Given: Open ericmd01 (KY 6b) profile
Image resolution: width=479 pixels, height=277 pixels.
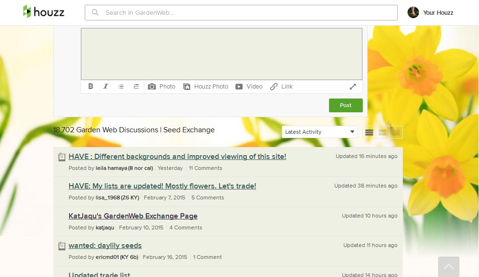Looking at the screenshot, I should coord(117,257).
